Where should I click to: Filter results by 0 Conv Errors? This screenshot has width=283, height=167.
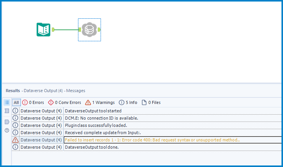[x=64, y=102]
